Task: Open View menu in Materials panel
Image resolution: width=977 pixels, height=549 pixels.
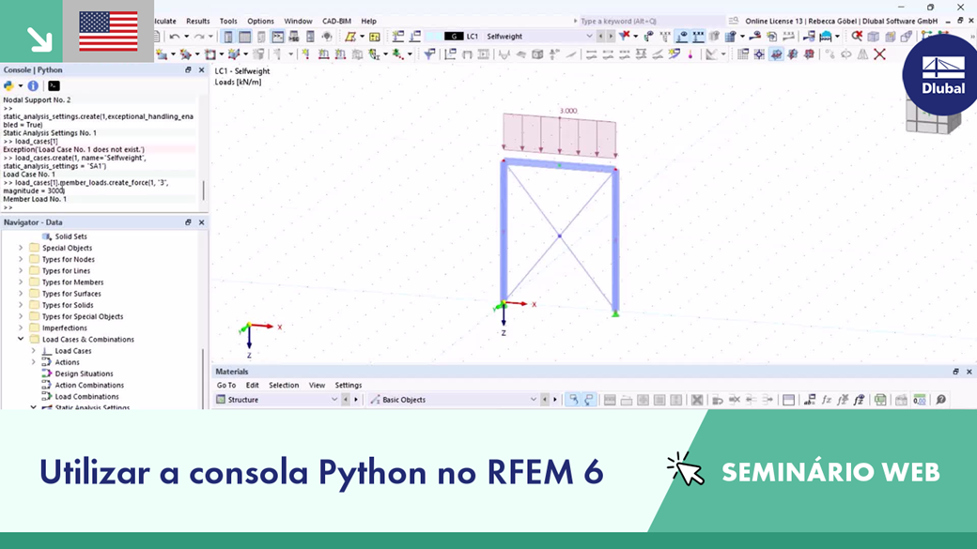Action: tap(317, 386)
